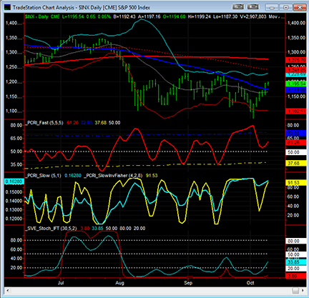Select the '_PCRI_SlowInvFisher (4,2,8)' indicator label

[112, 176]
